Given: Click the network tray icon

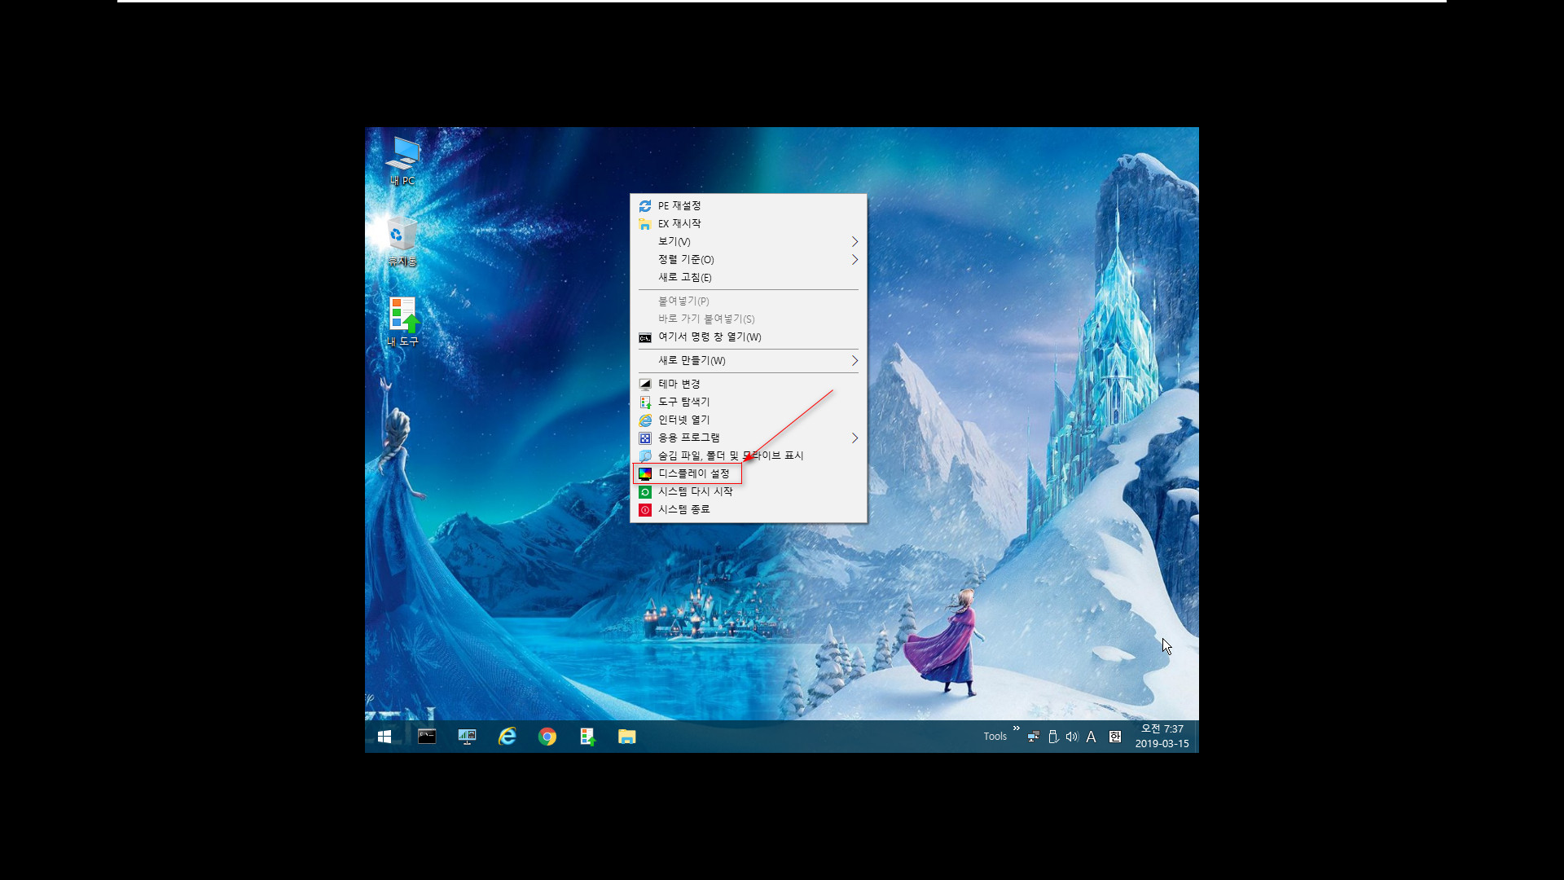Looking at the screenshot, I should click(x=1033, y=737).
